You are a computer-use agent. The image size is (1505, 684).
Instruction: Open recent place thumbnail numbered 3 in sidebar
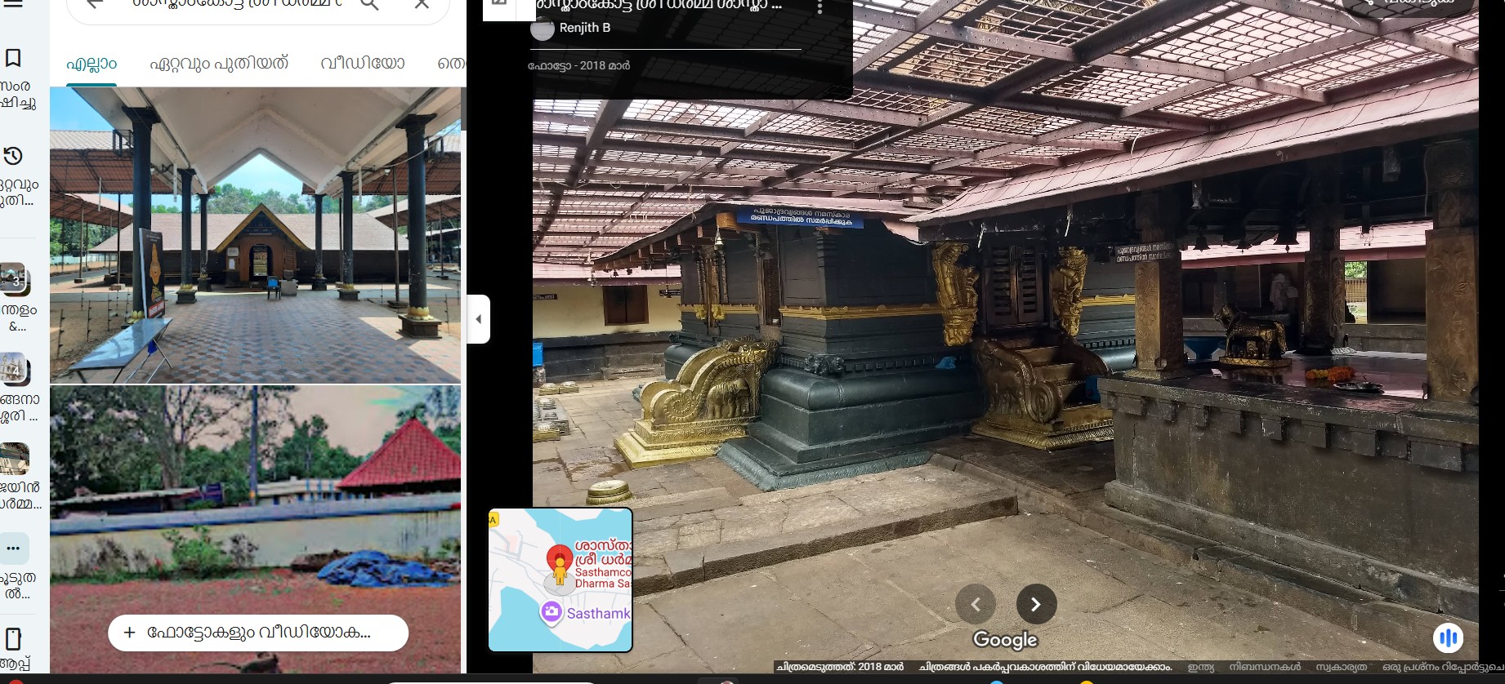[x=15, y=280]
